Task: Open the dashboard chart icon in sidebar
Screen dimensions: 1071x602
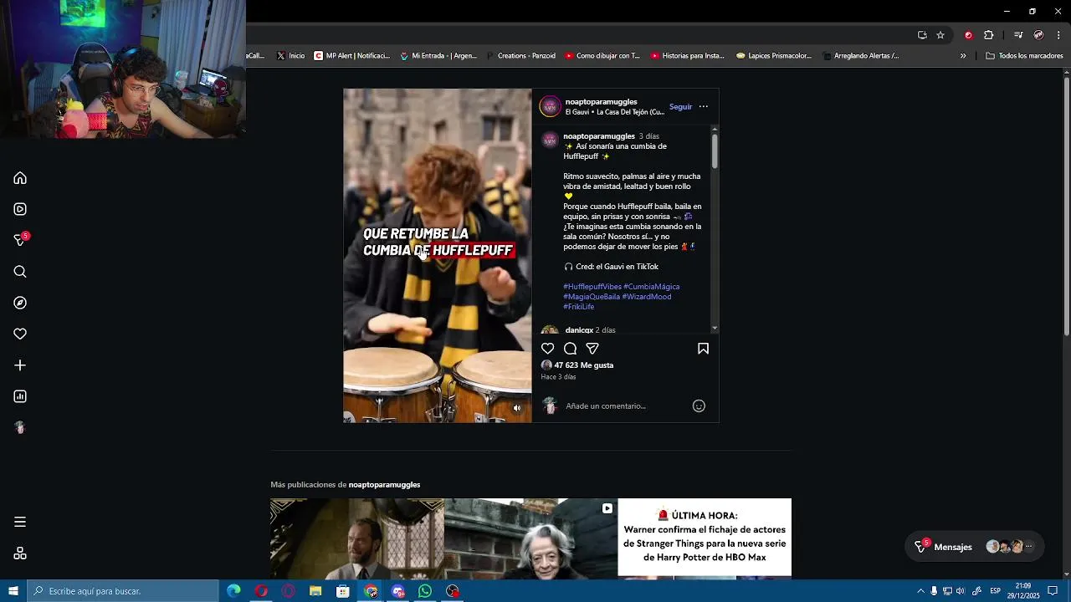Action: tap(20, 396)
